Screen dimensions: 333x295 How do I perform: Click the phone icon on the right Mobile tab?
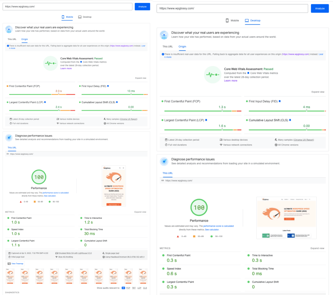point(227,21)
